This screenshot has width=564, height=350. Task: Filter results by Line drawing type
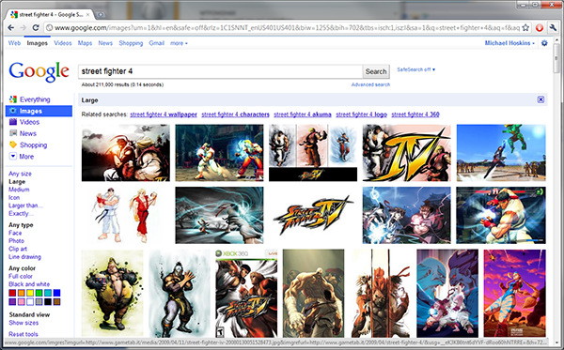point(24,257)
